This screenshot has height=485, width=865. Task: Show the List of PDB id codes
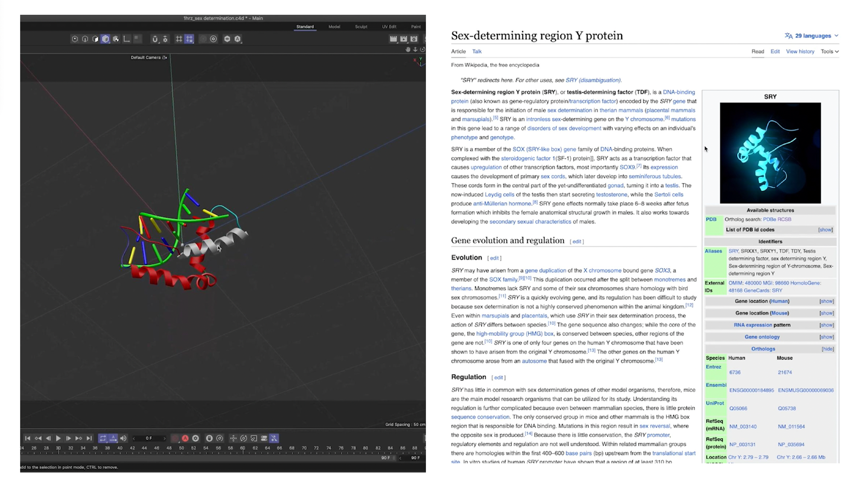pyautogui.click(x=825, y=230)
